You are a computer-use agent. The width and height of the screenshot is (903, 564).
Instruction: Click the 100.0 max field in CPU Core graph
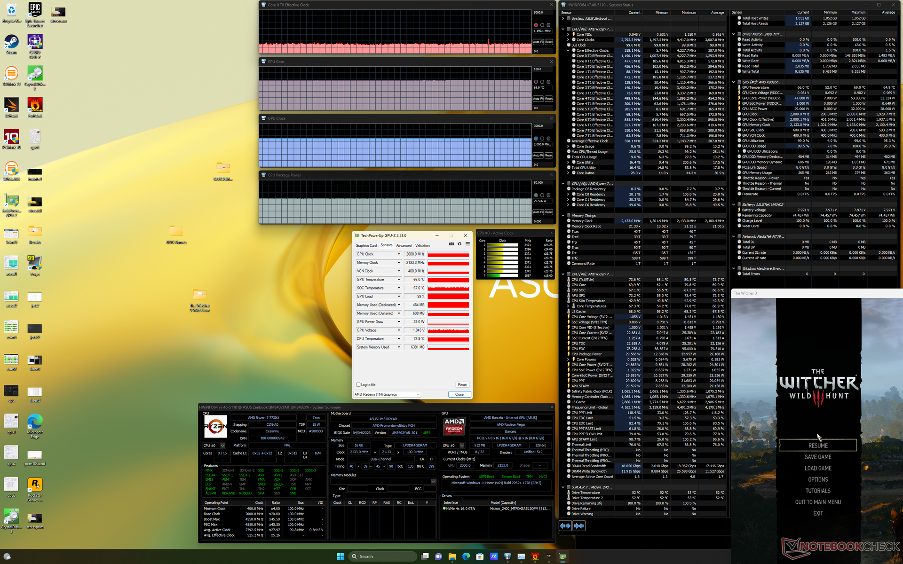click(543, 69)
